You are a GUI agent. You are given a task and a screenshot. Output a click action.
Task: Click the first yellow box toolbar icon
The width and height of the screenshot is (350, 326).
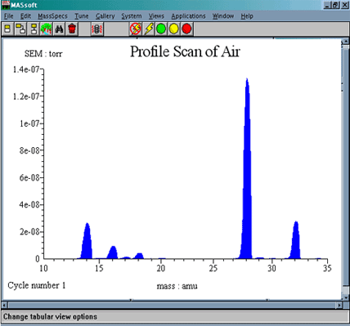point(7,29)
